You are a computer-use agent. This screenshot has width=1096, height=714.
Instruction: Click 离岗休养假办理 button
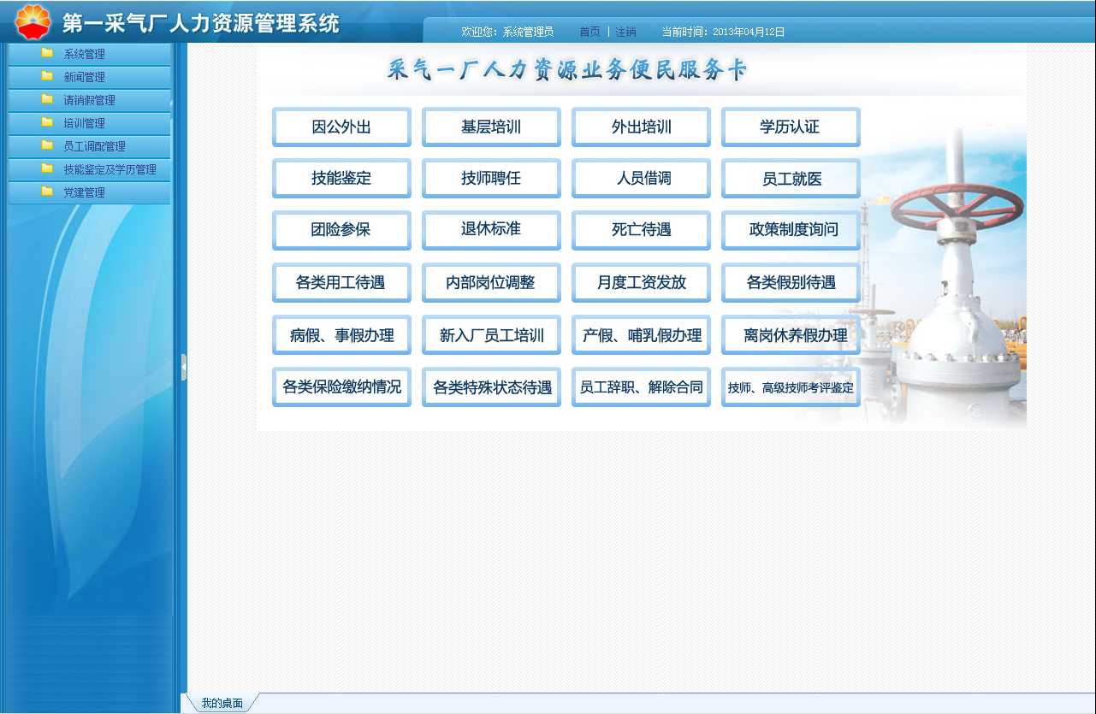pos(791,335)
